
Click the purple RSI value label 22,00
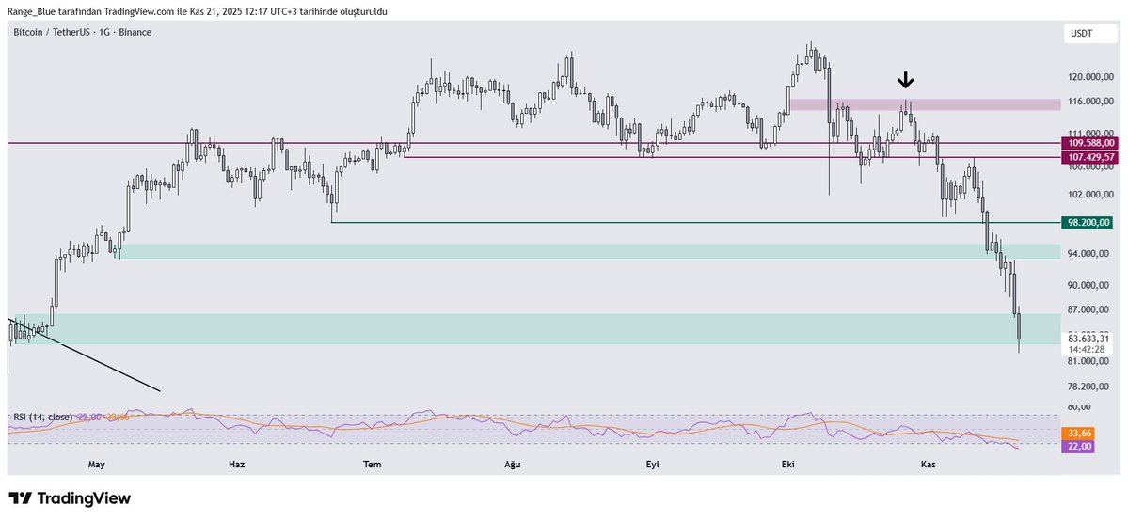pos(1077,447)
